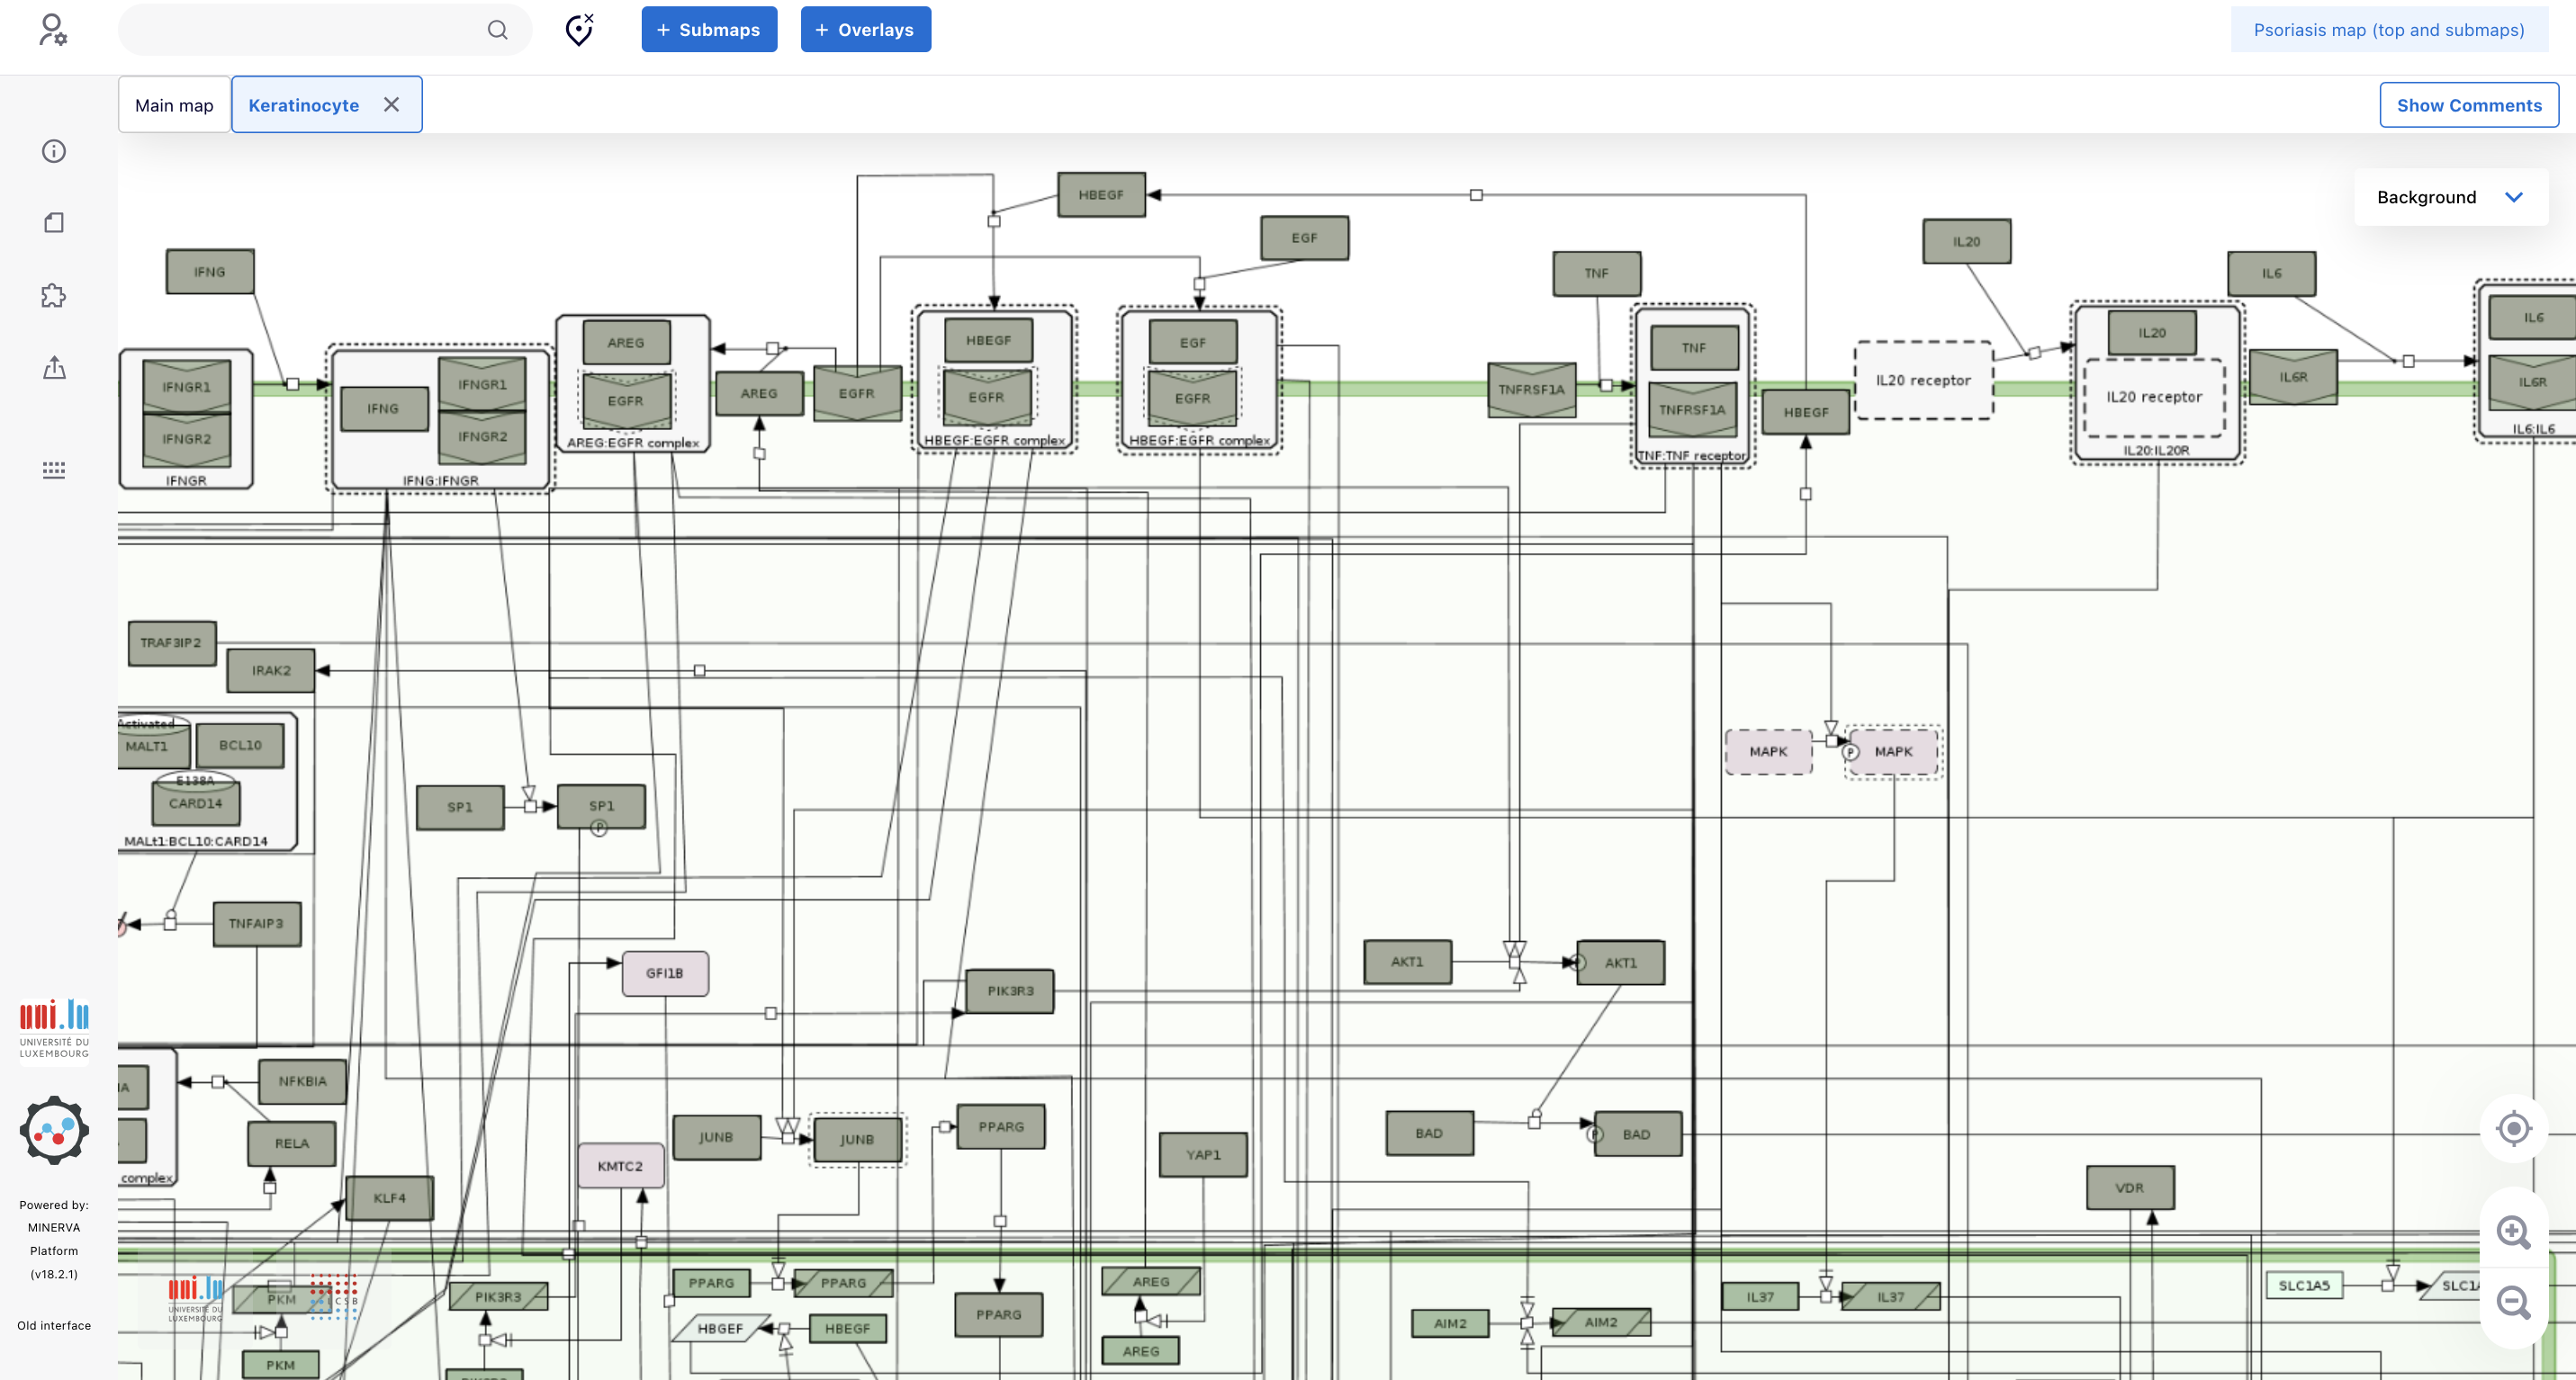
Task: Switch to the Main map tab
Action: pyautogui.click(x=174, y=105)
